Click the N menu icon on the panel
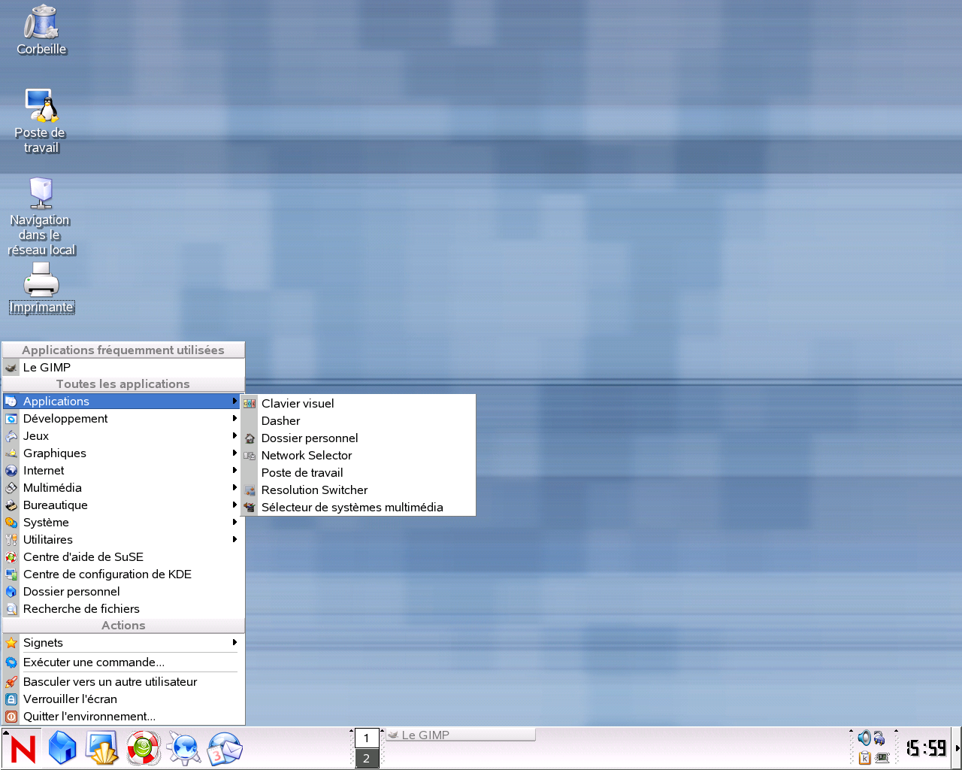The width and height of the screenshot is (962, 770). 21,748
